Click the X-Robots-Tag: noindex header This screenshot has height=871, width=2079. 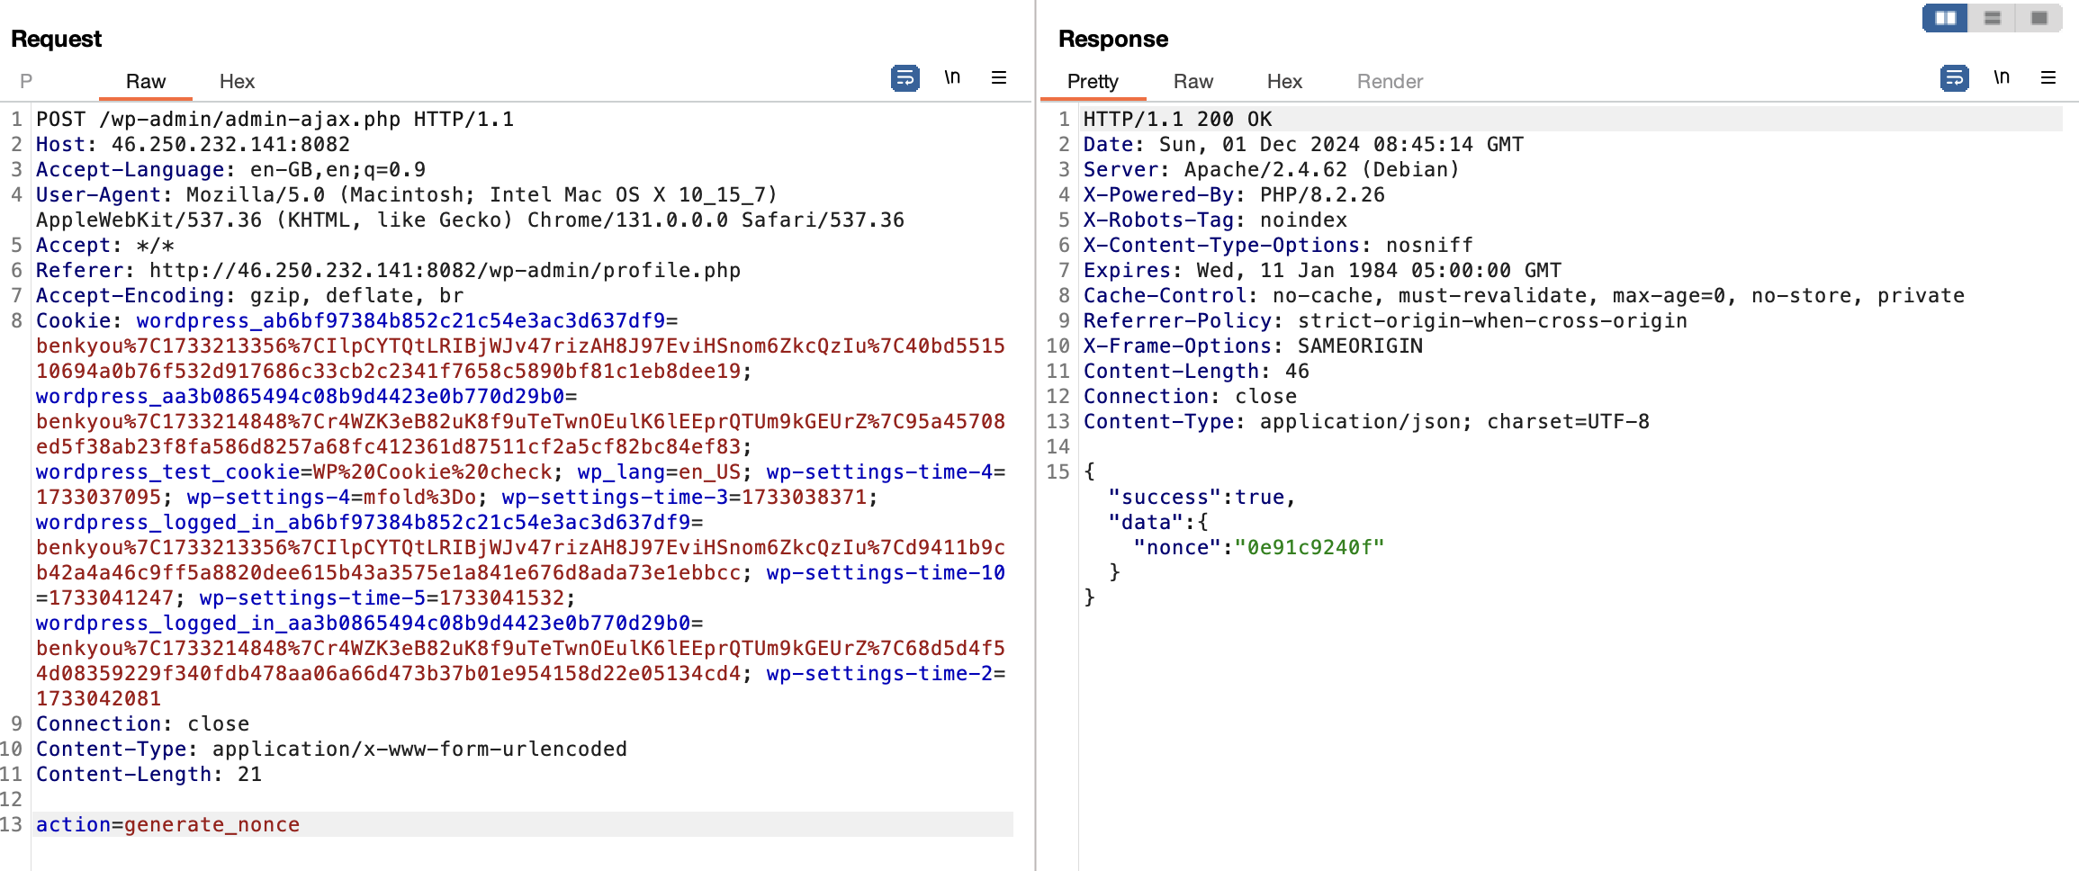pos(1215,220)
